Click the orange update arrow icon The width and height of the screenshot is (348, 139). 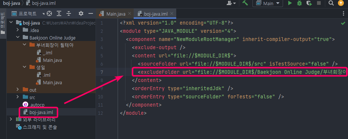tap(341, 3)
